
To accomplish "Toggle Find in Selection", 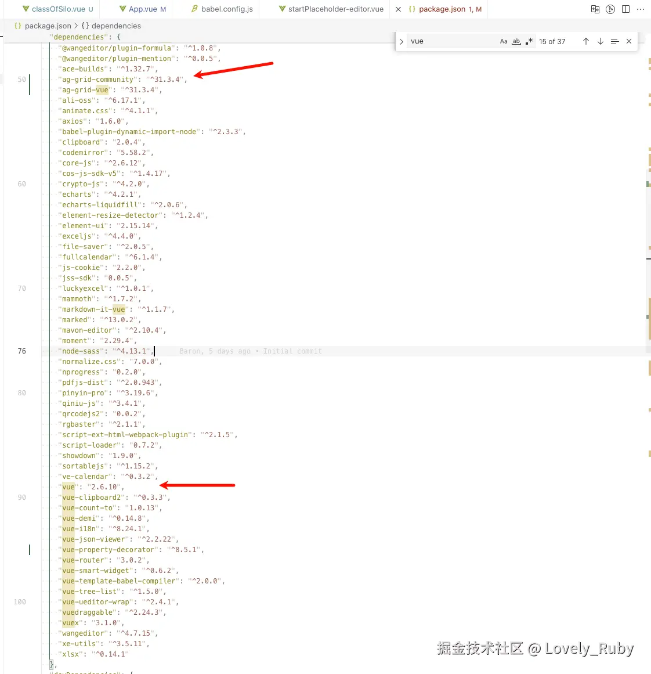I will click(x=615, y=41).
